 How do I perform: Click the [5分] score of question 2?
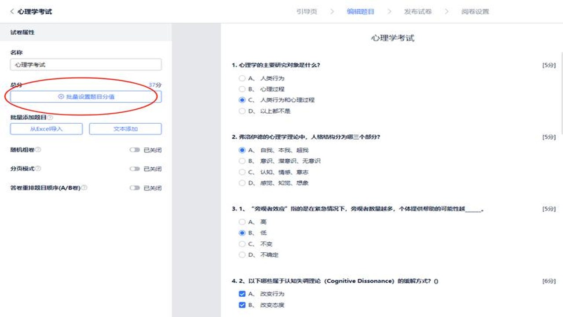(x=549, y=137)
